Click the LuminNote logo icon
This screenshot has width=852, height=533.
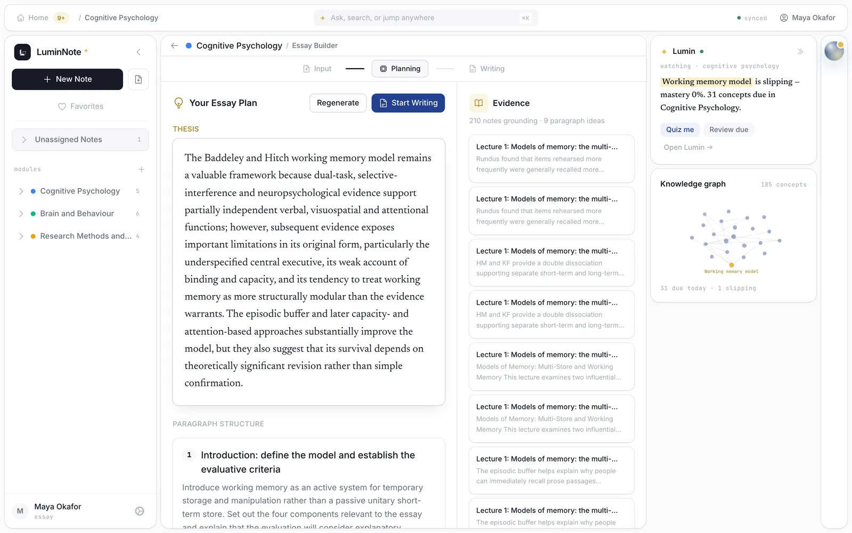click(22, 52)
